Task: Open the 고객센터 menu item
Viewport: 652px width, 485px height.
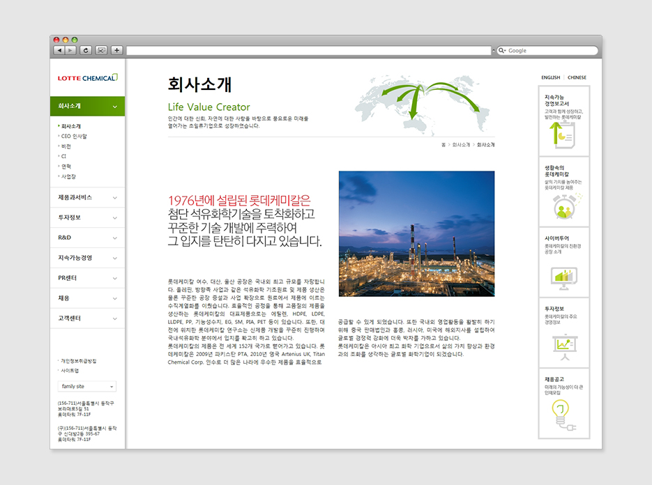Action: click(x=87, y=318)
